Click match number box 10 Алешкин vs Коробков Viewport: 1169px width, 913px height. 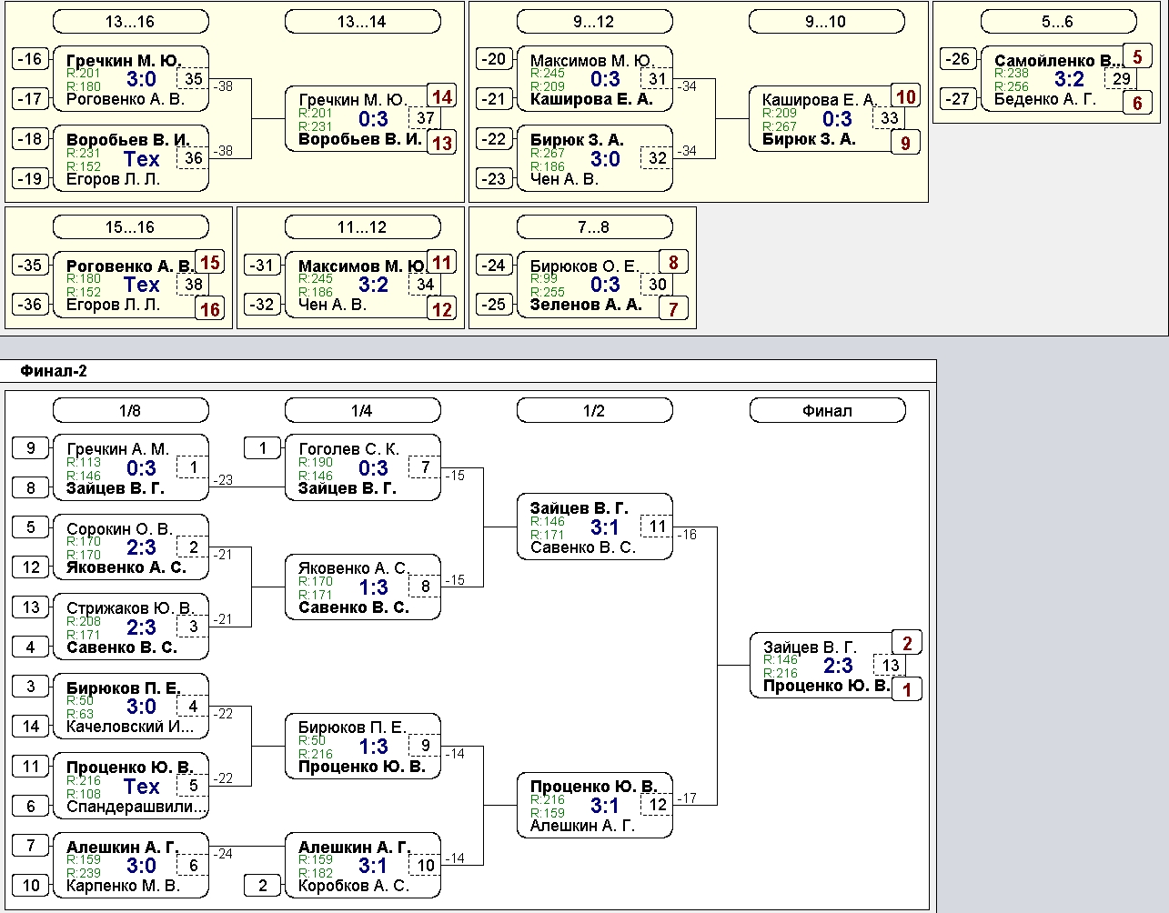pyautogui.click(x=426, y=865)
